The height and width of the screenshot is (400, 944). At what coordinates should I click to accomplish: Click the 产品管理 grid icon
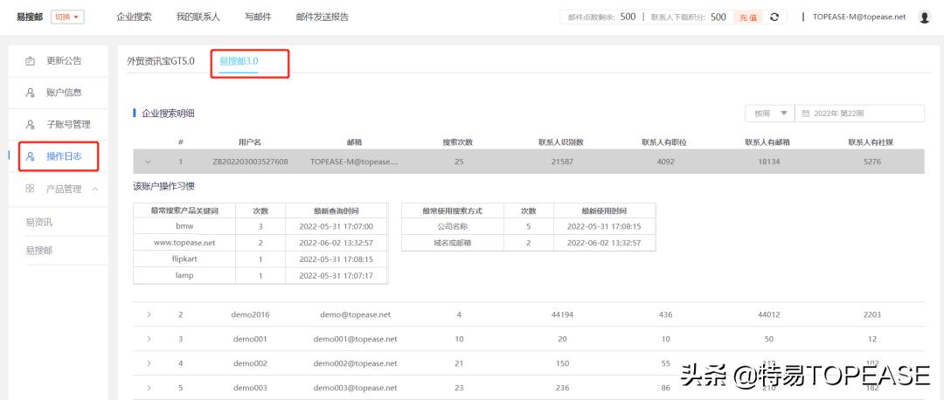pyautogui.click(x=30, y=189)
